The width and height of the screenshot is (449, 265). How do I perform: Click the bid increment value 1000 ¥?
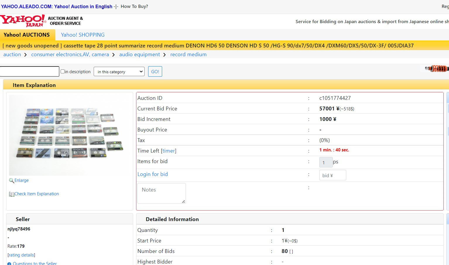(328, 119)
